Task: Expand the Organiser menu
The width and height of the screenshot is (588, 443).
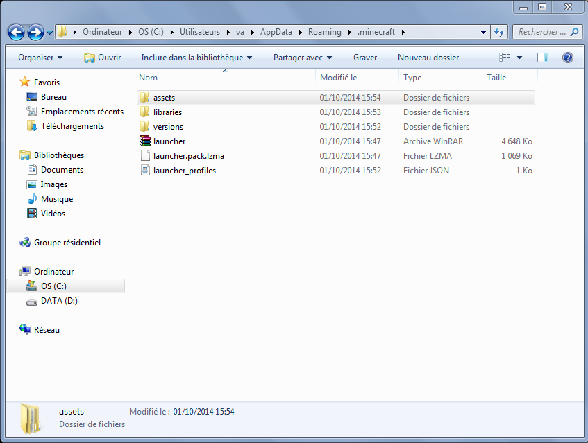Action: pos(40,58)
